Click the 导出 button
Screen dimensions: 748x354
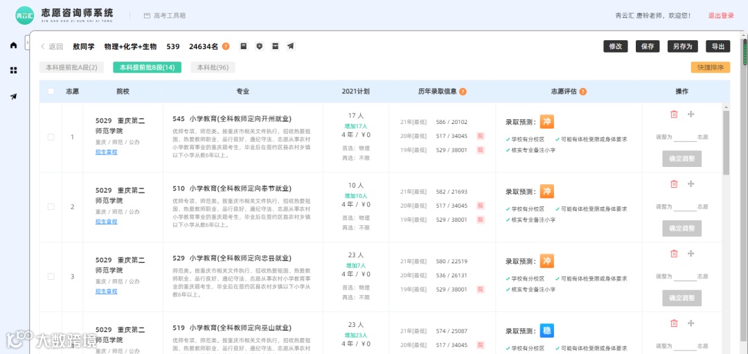pyautogui.click(x=718, y=46)
